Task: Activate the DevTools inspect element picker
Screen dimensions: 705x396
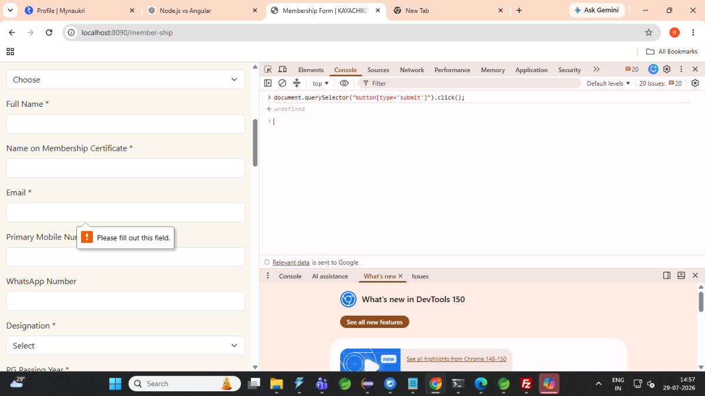Action: click(x=268, y=69)
